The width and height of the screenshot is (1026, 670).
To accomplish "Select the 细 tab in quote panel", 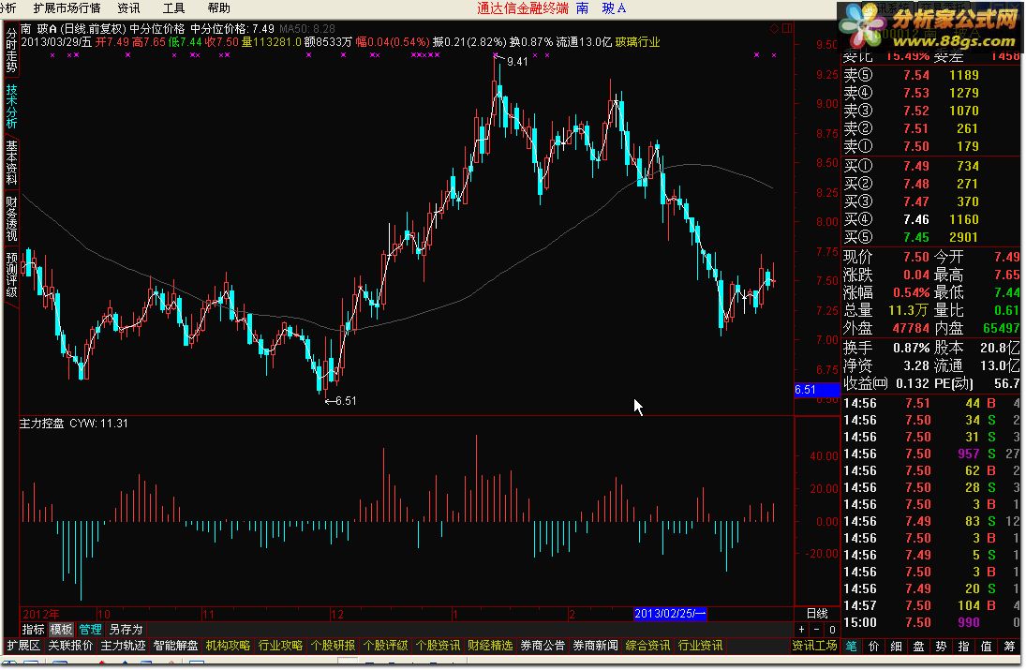I will [897, 647].
